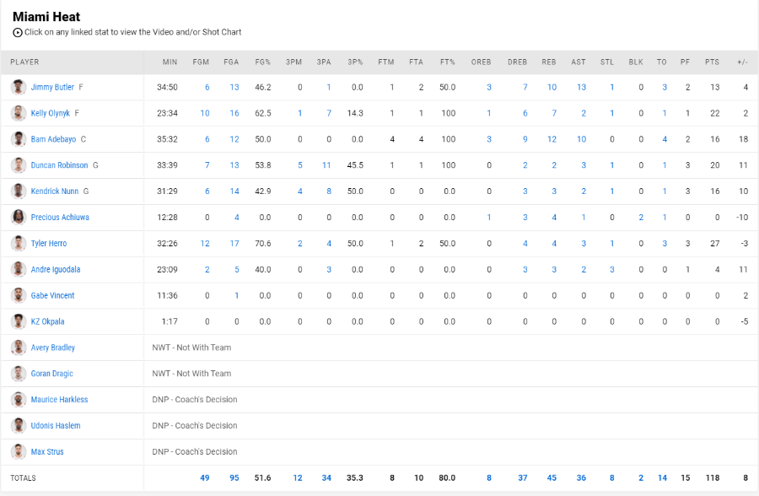Viewport: 759px width, 496px height.
Task: View Precious Achiuwa's 2 blocks
Action: coord(641,218)
